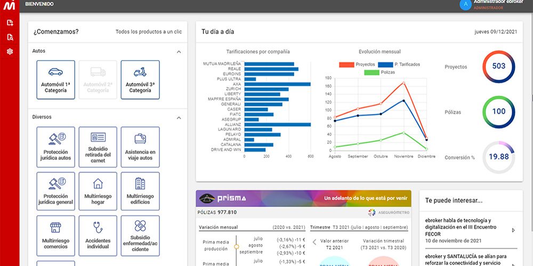Open Asistencia en viaje autos tile

click(140, 147)
